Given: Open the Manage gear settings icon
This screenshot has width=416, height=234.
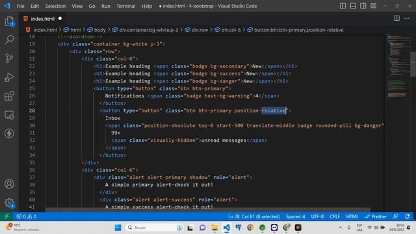Looking at the screenshot, I should coord(9,203).
